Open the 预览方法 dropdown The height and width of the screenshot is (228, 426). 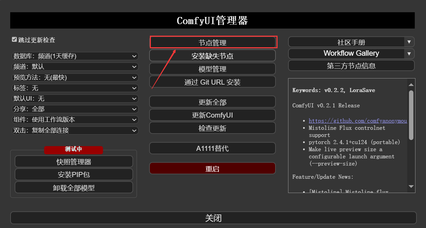click(75, 77)
